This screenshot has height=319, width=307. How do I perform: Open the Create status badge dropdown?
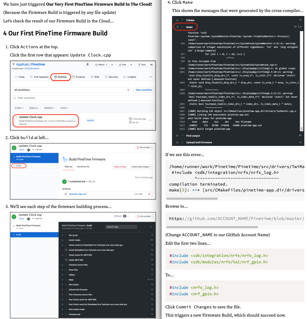[141, 167]
